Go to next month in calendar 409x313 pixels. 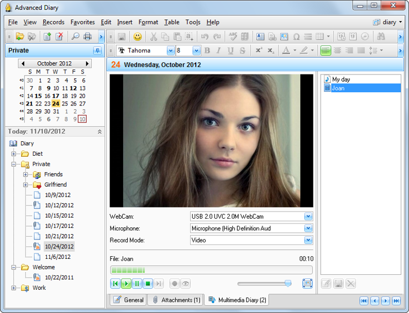pos(87,63)
